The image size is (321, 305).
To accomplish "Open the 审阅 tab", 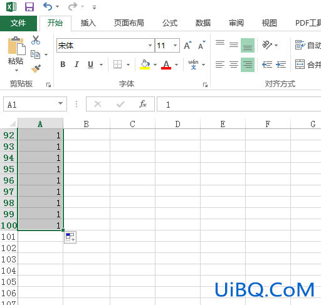I will click(236, 23).
